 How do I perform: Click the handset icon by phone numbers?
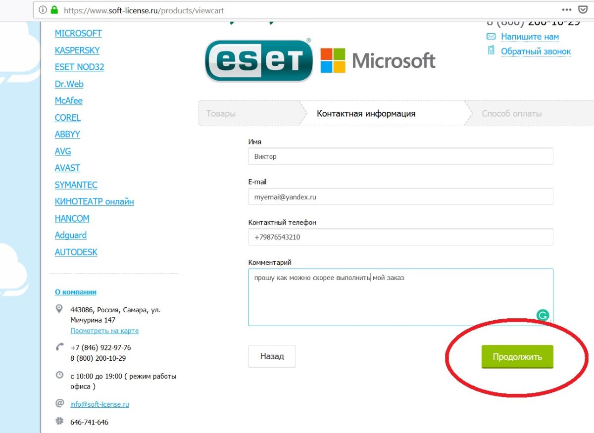[60, 347]
